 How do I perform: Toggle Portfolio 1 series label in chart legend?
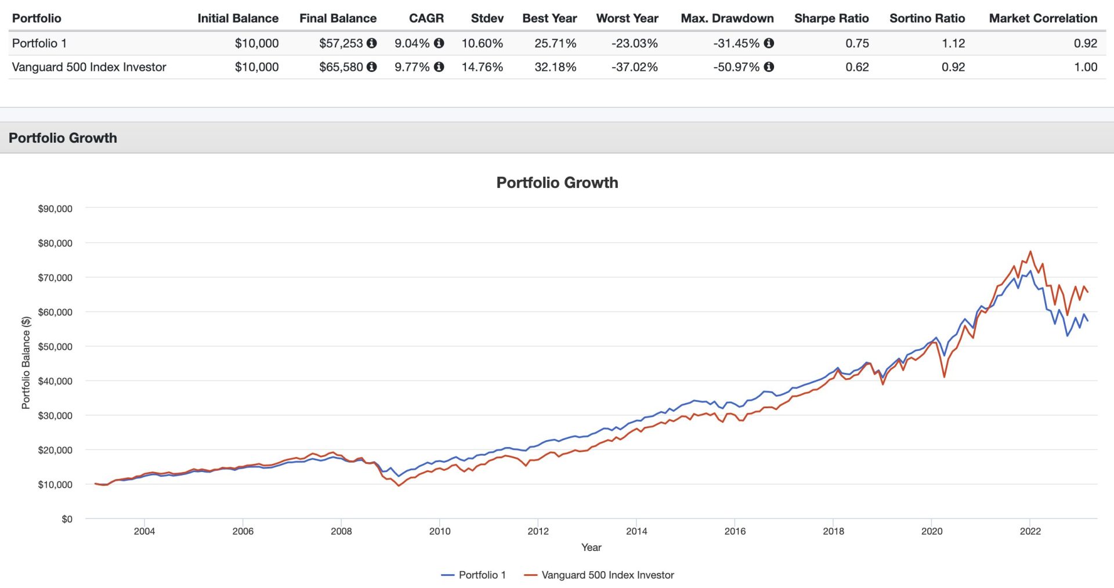(482, 575)
